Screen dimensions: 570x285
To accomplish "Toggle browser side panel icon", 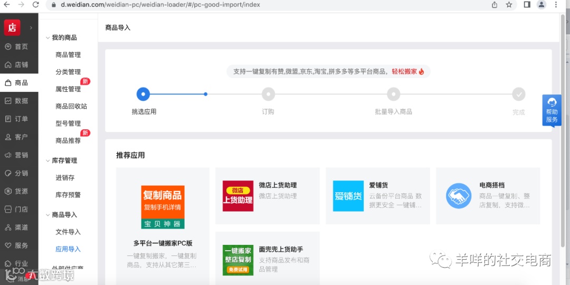I will (527, 5).
